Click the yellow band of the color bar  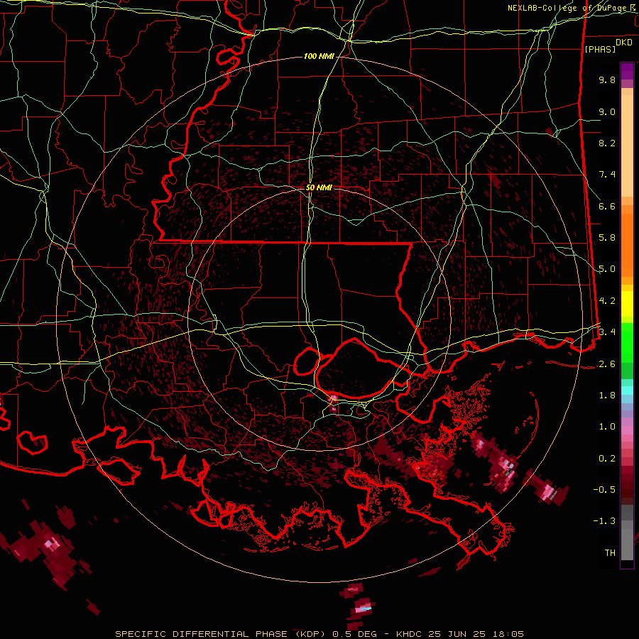pyautogui.click(x=627, y=304)
